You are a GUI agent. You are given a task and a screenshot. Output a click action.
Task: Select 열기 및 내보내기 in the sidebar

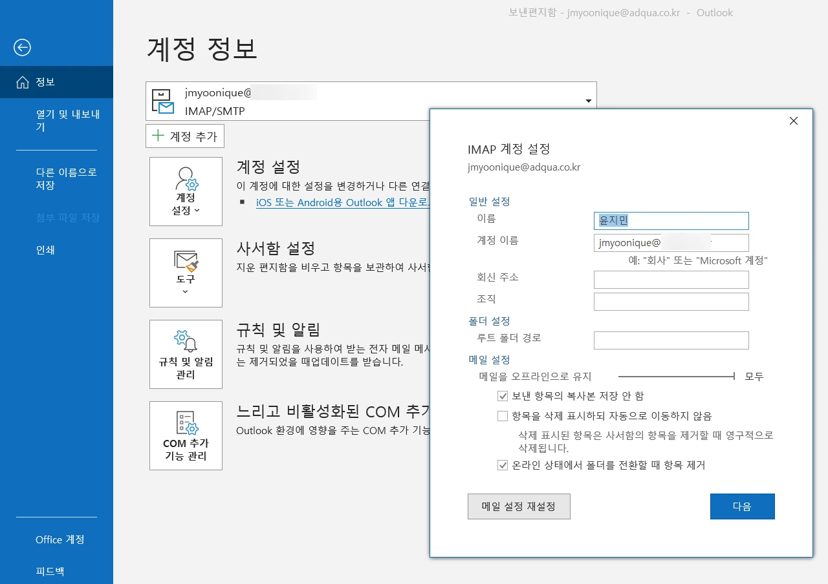(57, 120)
